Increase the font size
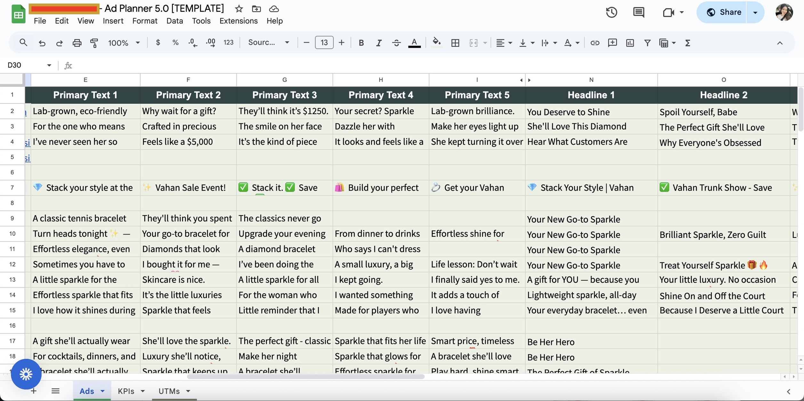This screenshot has width=804, height=401. tap(342, 43)
